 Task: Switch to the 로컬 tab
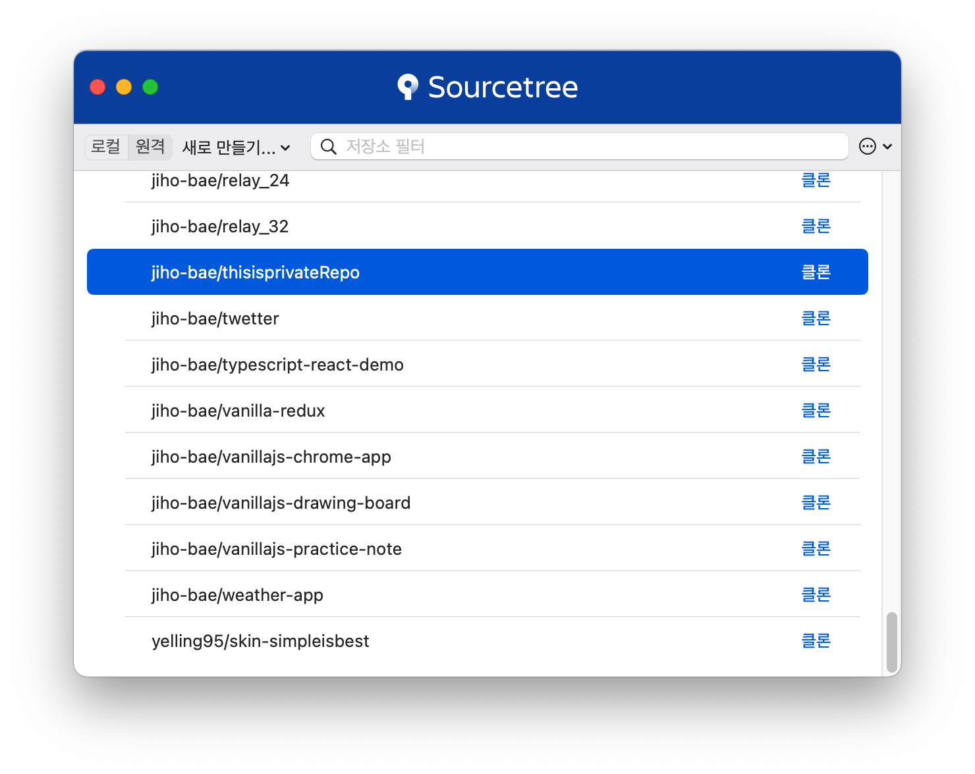[x=106, y=146]
